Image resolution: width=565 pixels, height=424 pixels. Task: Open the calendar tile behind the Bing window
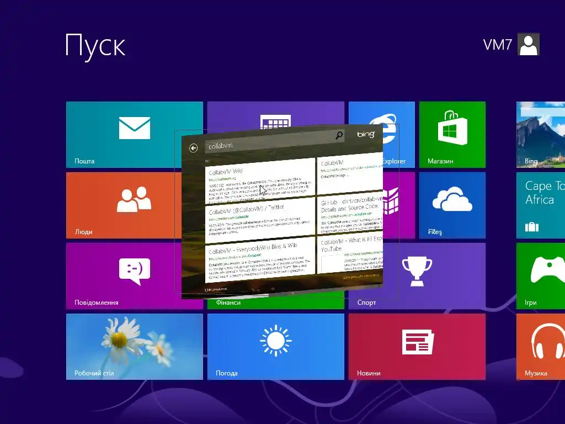click(276, 115)
